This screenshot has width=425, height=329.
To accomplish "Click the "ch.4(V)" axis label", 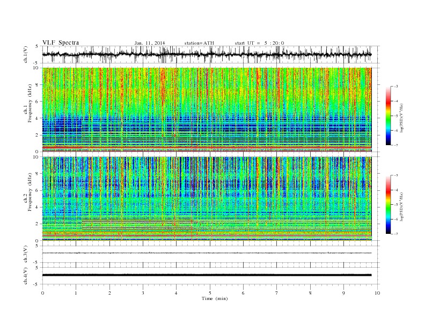I will tap(26, 276).
